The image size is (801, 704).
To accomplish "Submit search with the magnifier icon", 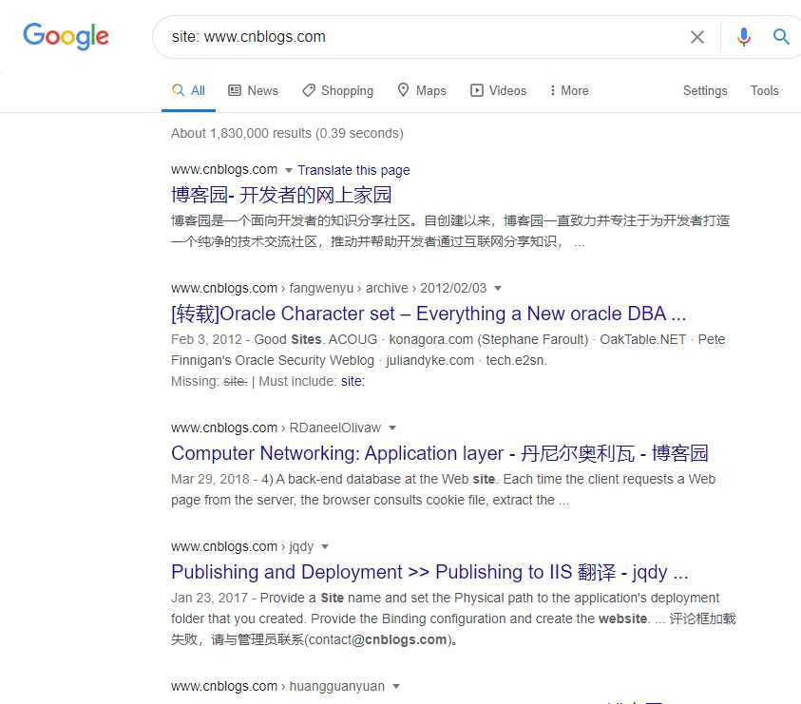I will click(x=780, y=36).
